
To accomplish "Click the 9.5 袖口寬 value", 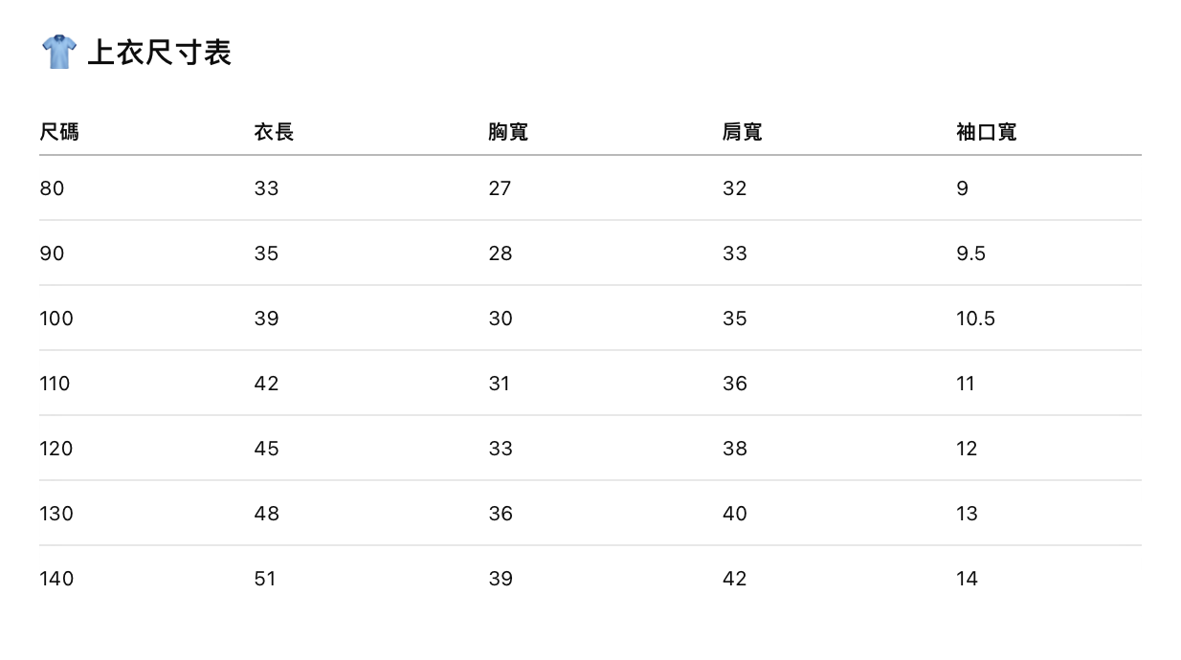I will click(970, 253).
